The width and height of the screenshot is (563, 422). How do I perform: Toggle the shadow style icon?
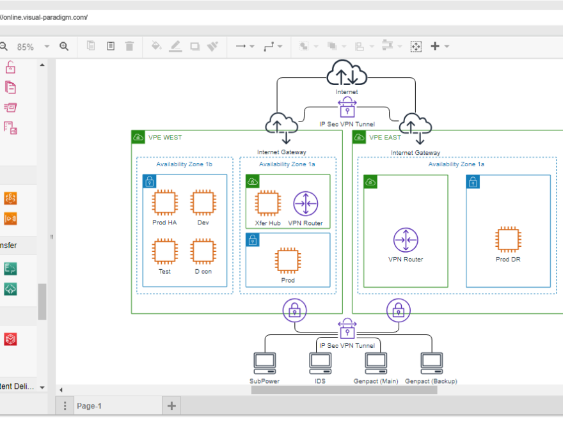tap(194, 46)
